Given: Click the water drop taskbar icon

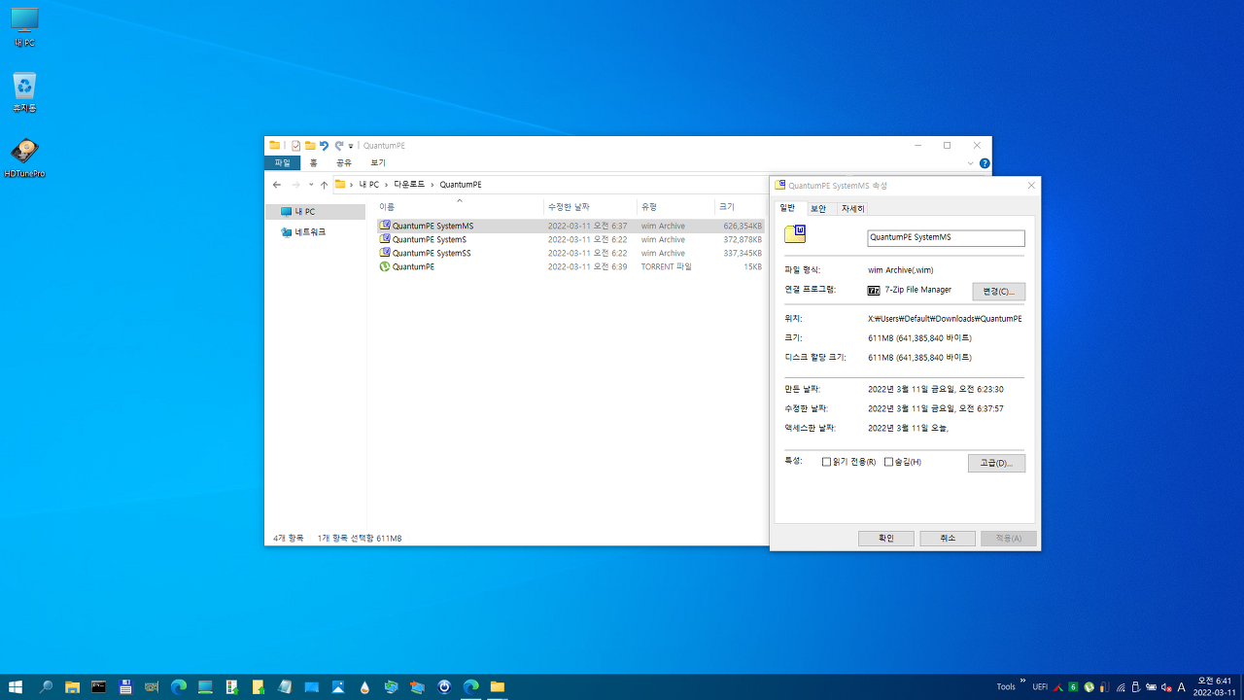Looking at the screenshot, I should (364, 686).
